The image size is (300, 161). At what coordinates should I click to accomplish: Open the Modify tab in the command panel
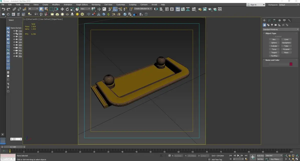click(269, 20)
